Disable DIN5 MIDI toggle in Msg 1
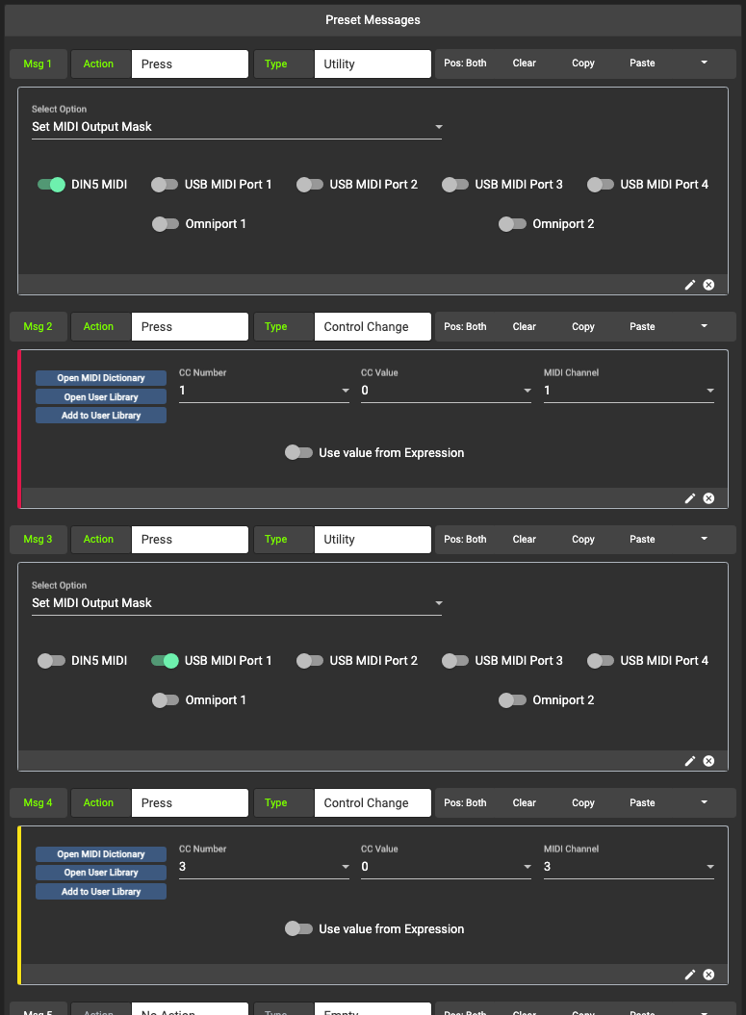Viewport: 746px width, 1015px height. pos(51,185)
